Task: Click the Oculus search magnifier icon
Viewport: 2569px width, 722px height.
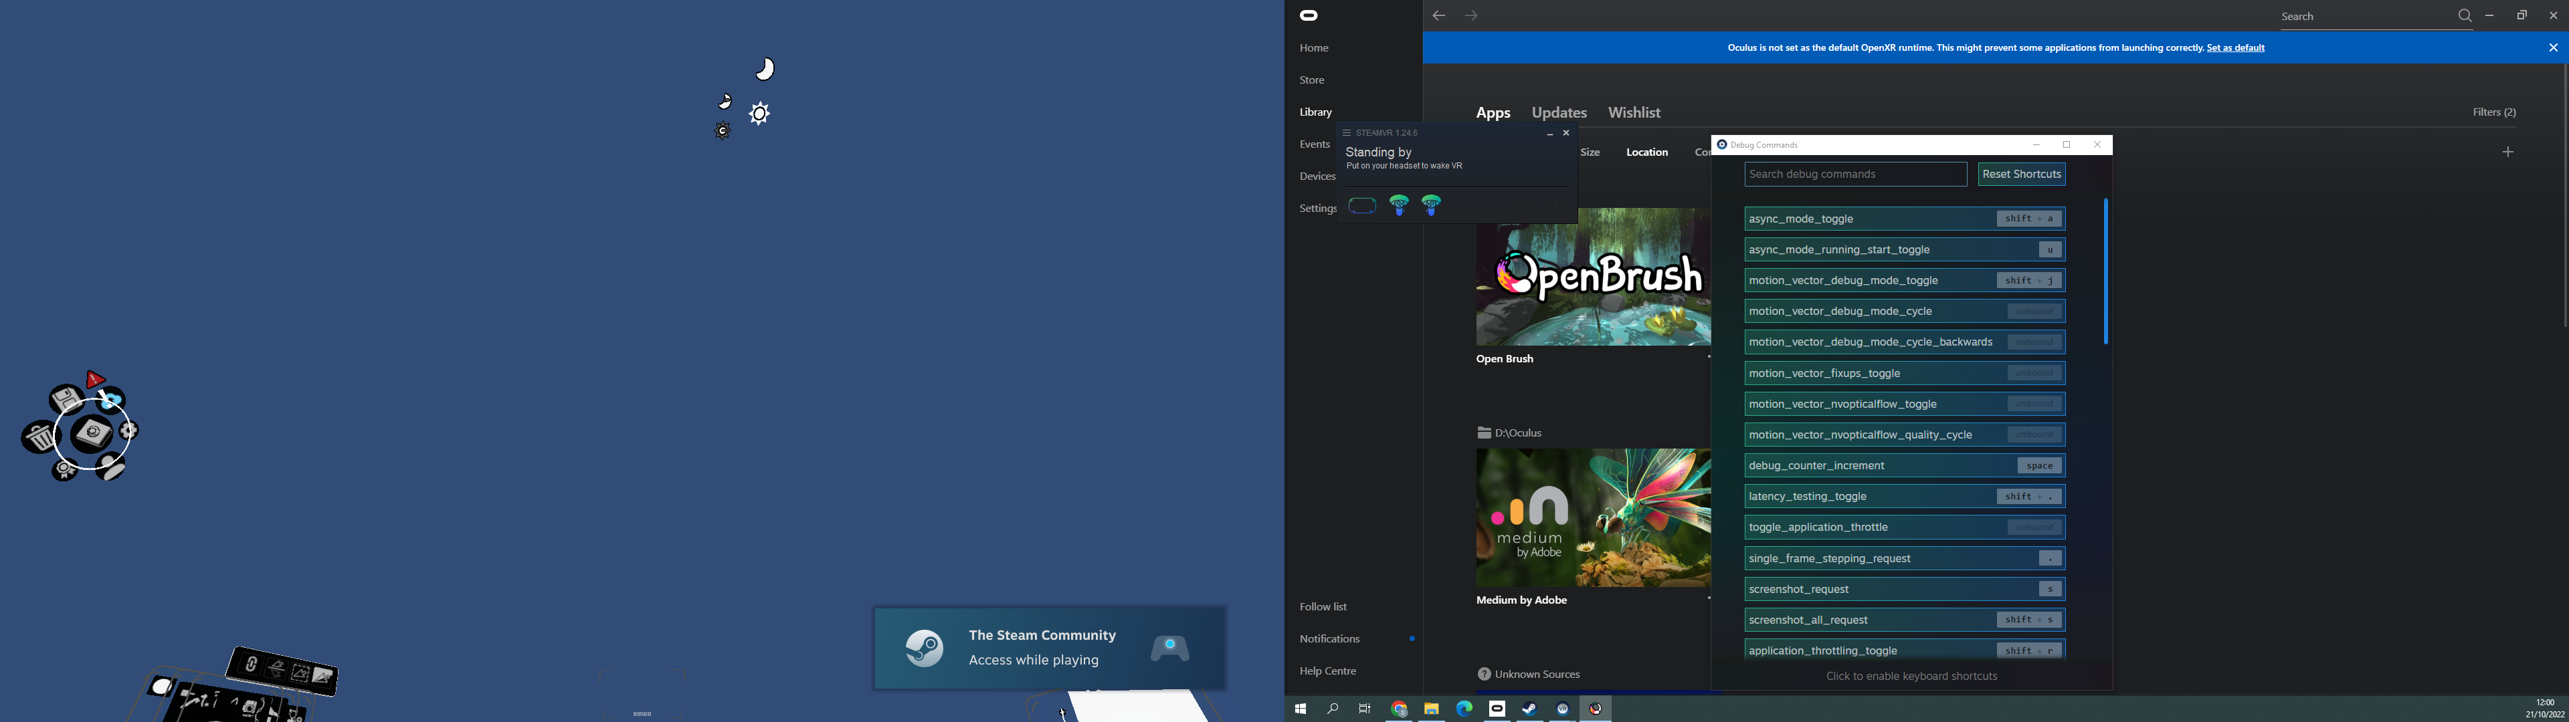Action: point(2464,16)
